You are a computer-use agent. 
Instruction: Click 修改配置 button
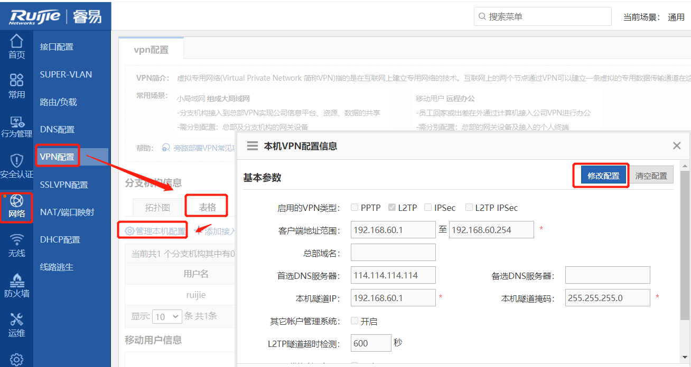pos(603,176)
